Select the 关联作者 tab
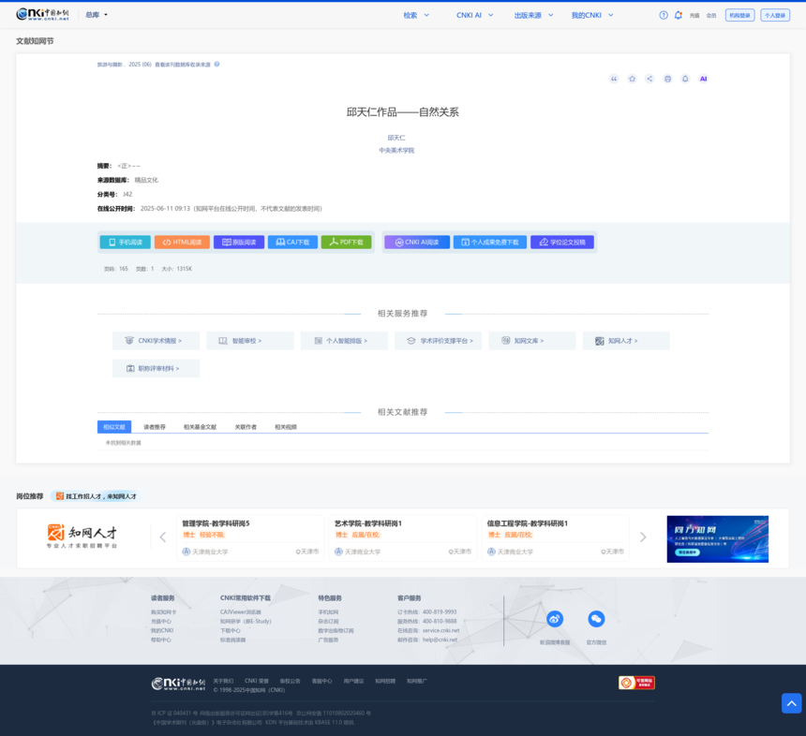This screenshot has width=806, height=736. click(246, 427)
